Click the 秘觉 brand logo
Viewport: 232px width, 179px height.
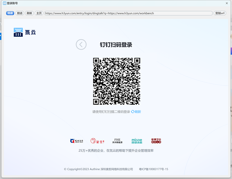97,141
